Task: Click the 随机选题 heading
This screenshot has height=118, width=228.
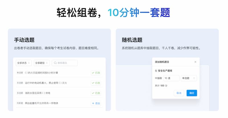Action: (132, 40)
